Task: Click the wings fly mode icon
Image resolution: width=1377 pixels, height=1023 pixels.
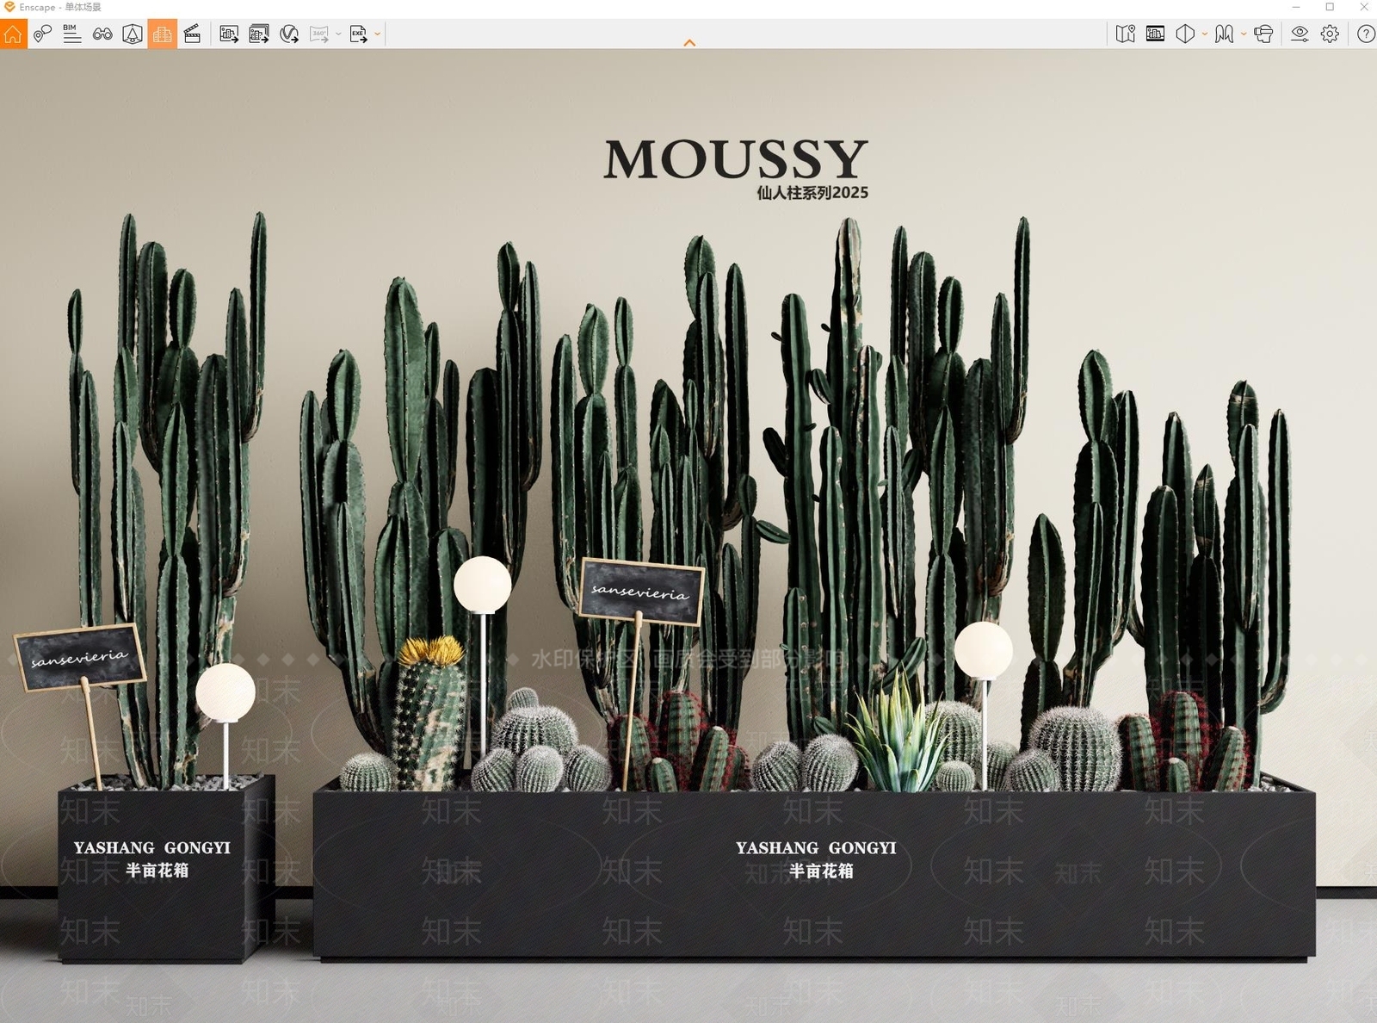Action: [x=1224, y=34]
